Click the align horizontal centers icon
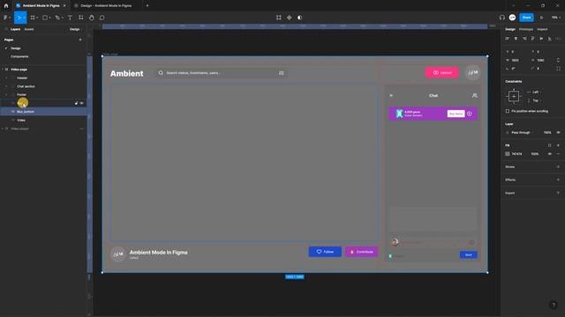The width and height of the screenshot is (565, 317). tap(516, 39)
